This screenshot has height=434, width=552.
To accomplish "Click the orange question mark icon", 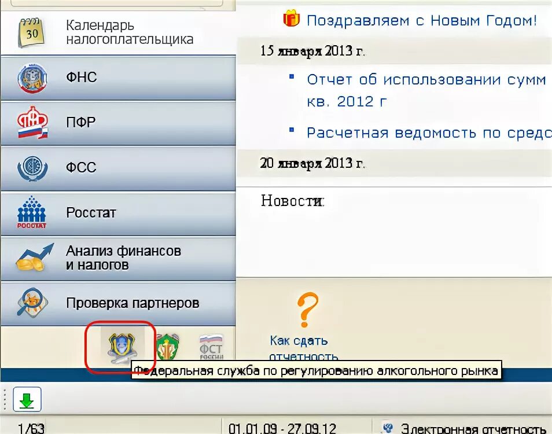I will 307,310.
